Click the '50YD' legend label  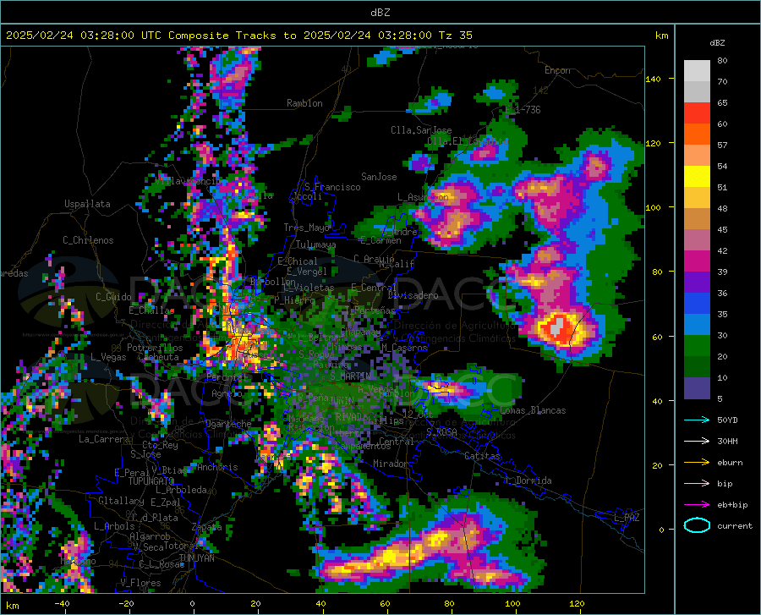[727, 420]
